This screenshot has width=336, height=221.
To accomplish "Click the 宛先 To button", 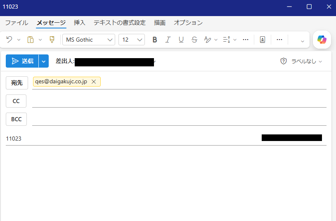I will click(17, 82).
